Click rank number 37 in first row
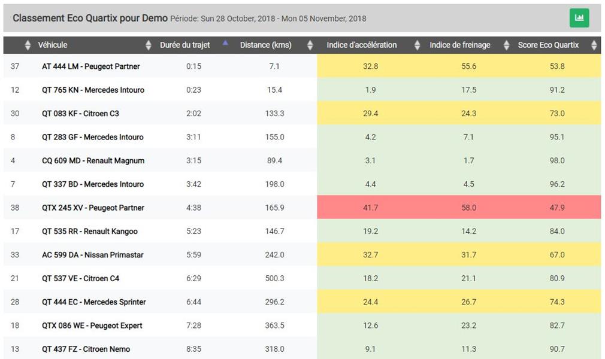This screenshot has height=359, width=605. [x=14, y=66]
